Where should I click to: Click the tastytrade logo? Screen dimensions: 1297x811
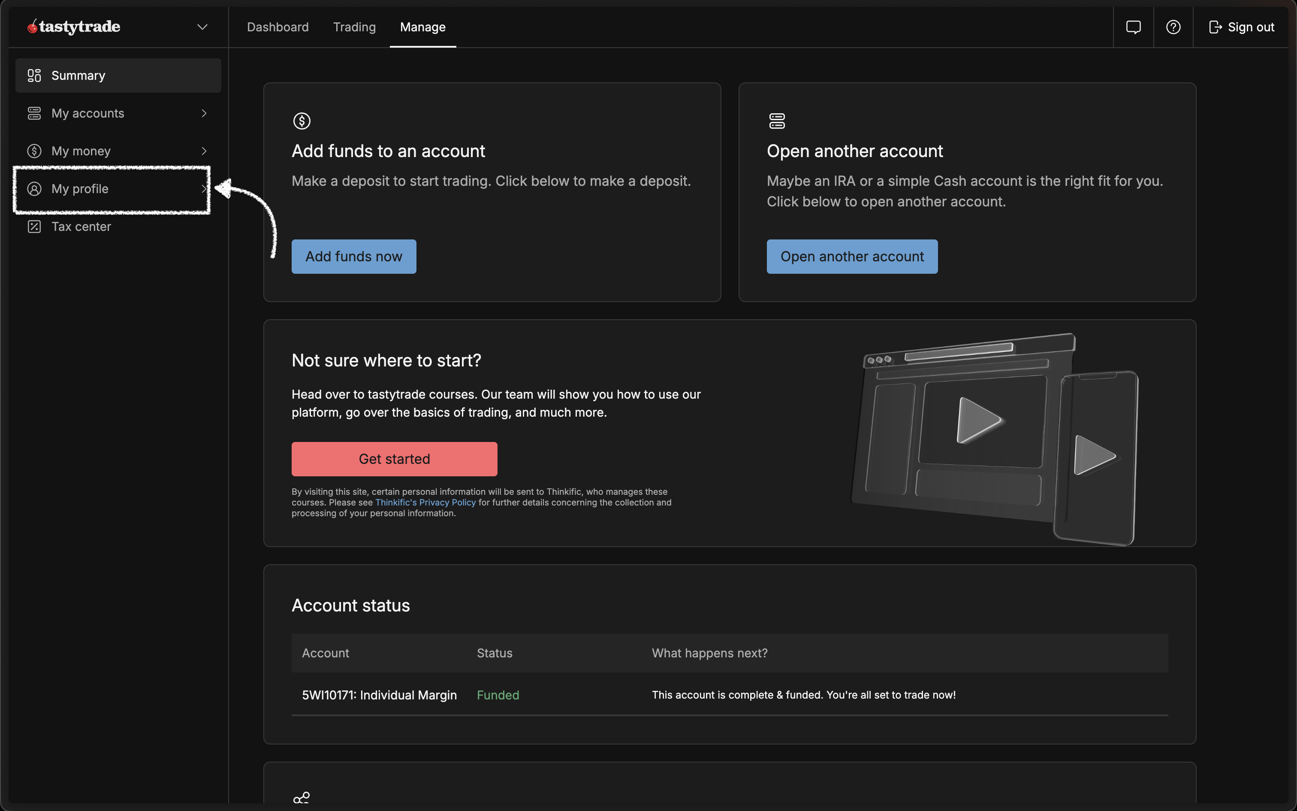coord(74,26)
